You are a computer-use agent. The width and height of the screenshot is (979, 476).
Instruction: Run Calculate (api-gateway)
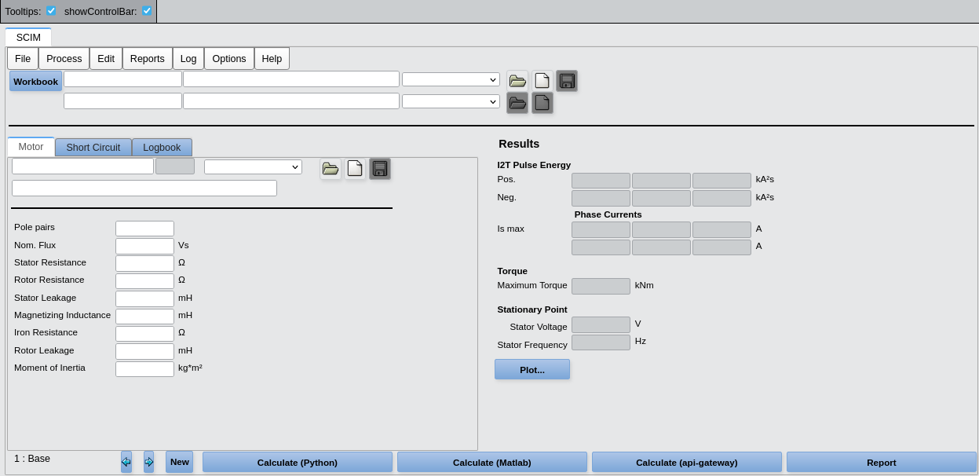tap(687, 462)
